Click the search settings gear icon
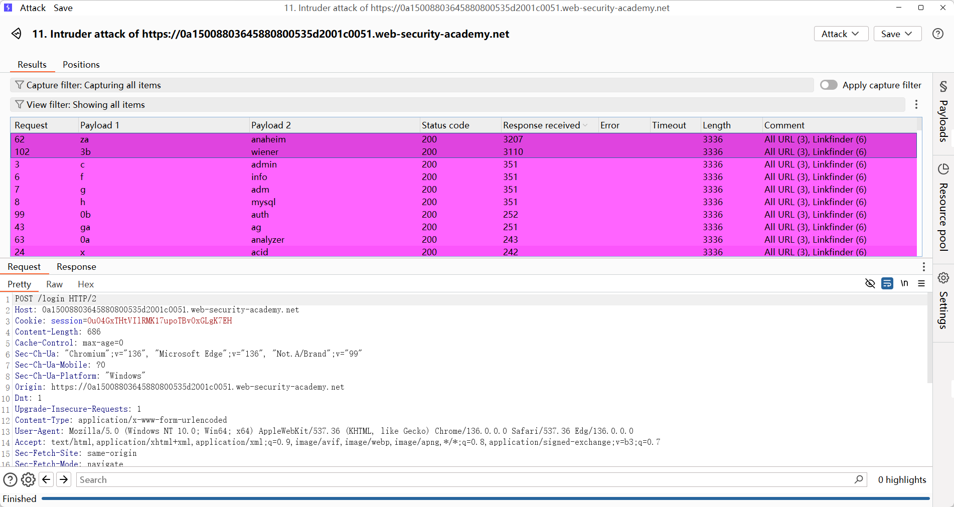Screen dimensions: 954x507 [x=28, y=480]
